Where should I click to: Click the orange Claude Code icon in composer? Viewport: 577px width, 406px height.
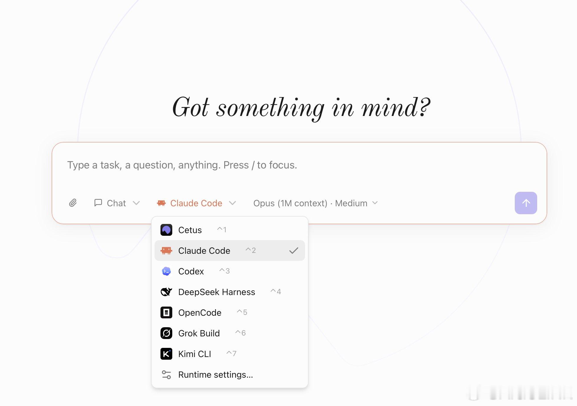point(161,203)
